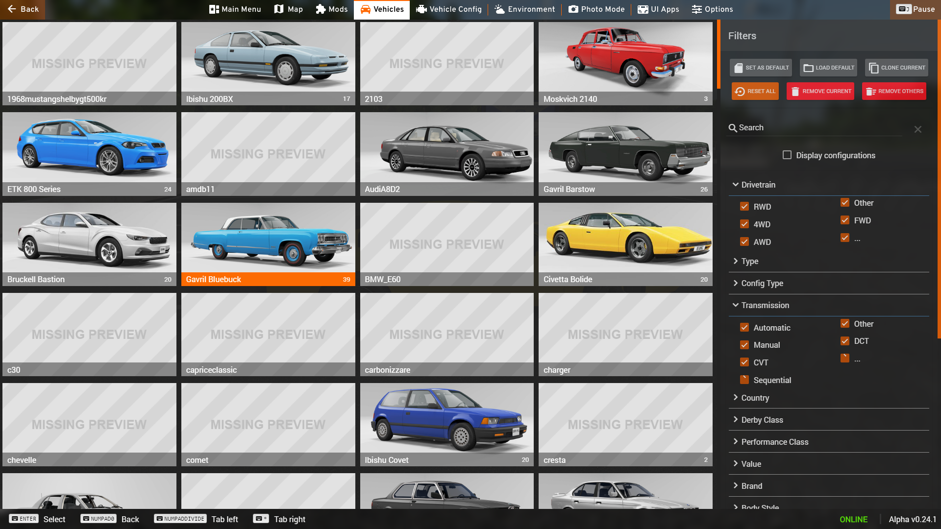The image size is (941, 529).
Task: Uncheck the RWD drivetrain filter
Action: click(744, 206)
